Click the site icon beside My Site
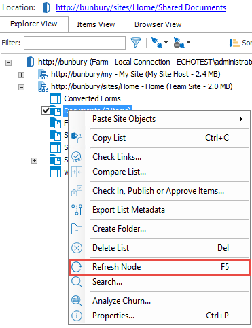252x328 pixels. tap(43, 75)
